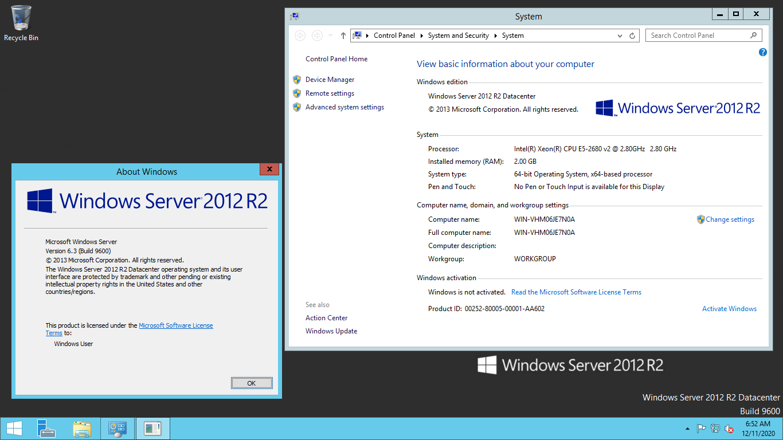
Task: Click the System window title bar icon
Action: (x=295, y=16)
